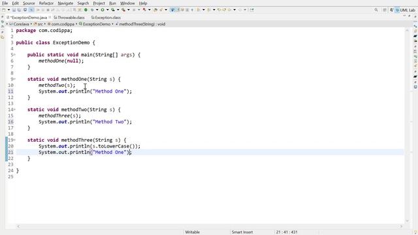Click the Smart Insert status field
The height and width of the screenshot is (235, 418).
point(242,232)
